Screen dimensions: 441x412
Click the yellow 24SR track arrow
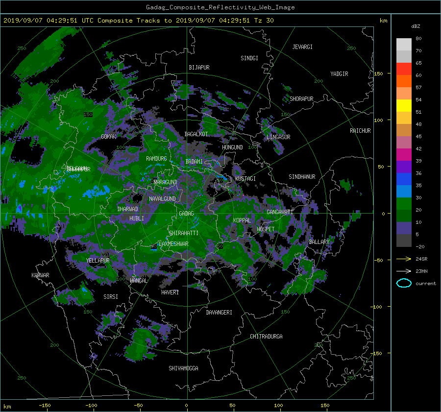[404, 259]
